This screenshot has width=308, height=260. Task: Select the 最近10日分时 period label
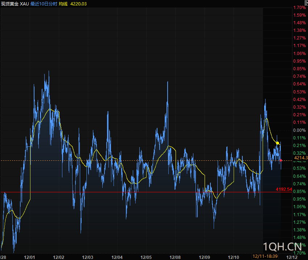pos(44,4)
